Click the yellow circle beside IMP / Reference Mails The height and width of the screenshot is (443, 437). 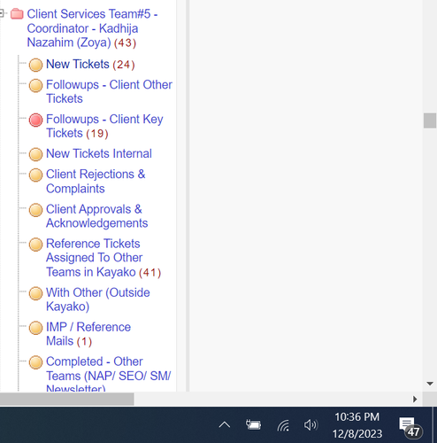[x=35, y=328]
